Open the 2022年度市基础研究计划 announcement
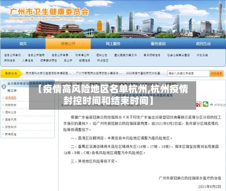Viewport: 226px width, 191px height. click(143, 73)
